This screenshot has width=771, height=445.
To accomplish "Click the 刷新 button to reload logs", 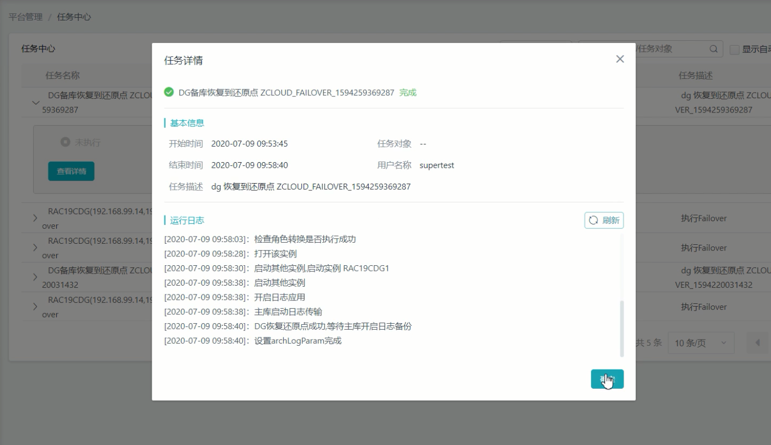I will 604,220.
